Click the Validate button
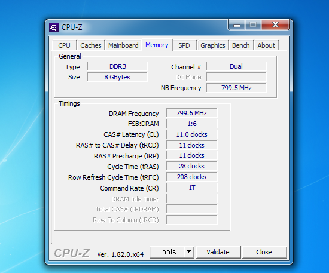The height and width of the screenshot is (273, 329). click(218, 252)
